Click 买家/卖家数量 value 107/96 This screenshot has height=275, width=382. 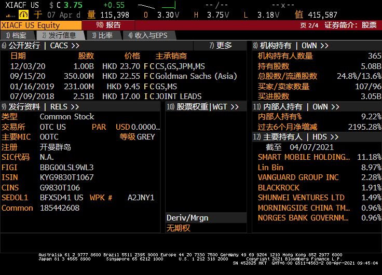click(x=368, y=87)
